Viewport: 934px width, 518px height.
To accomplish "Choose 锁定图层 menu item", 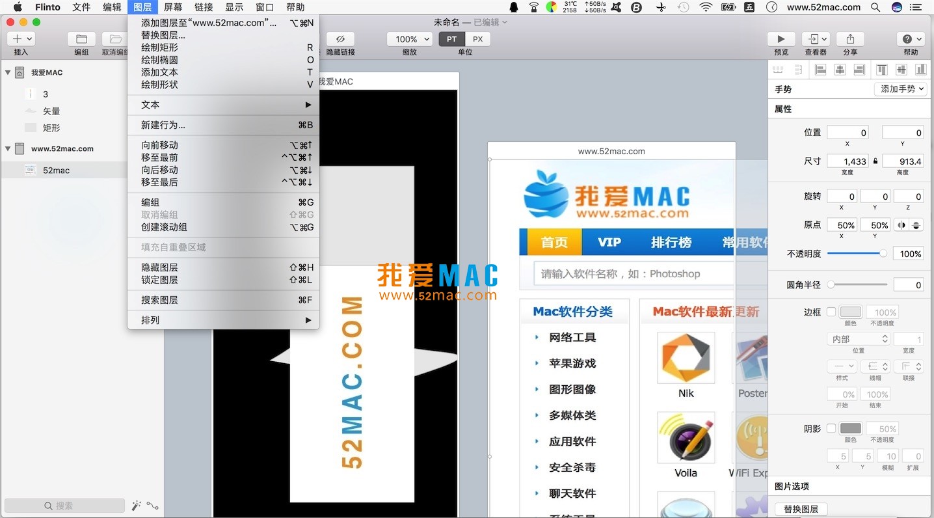I will [x=224, y=280].
